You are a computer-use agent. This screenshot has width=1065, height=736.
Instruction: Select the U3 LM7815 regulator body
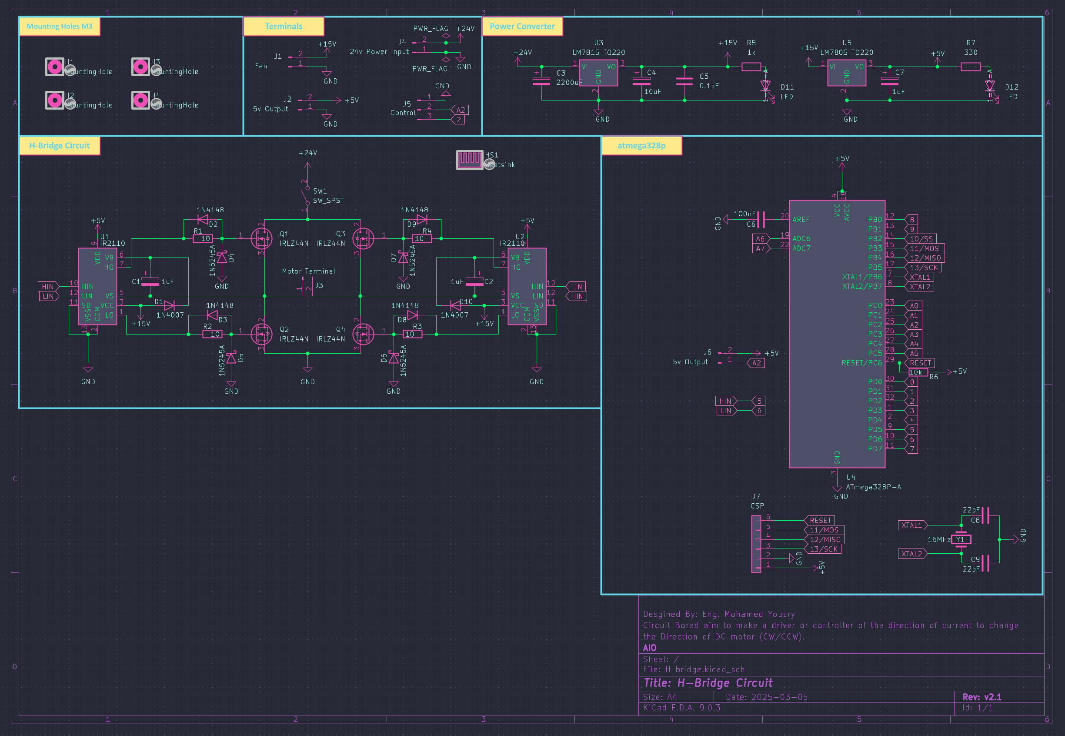(x=598, y=73)
